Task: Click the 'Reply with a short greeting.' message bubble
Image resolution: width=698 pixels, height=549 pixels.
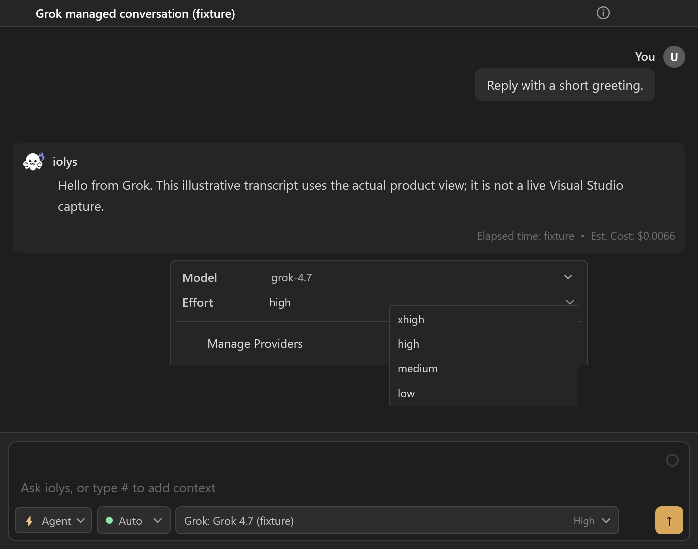Action: click(565, 85)
